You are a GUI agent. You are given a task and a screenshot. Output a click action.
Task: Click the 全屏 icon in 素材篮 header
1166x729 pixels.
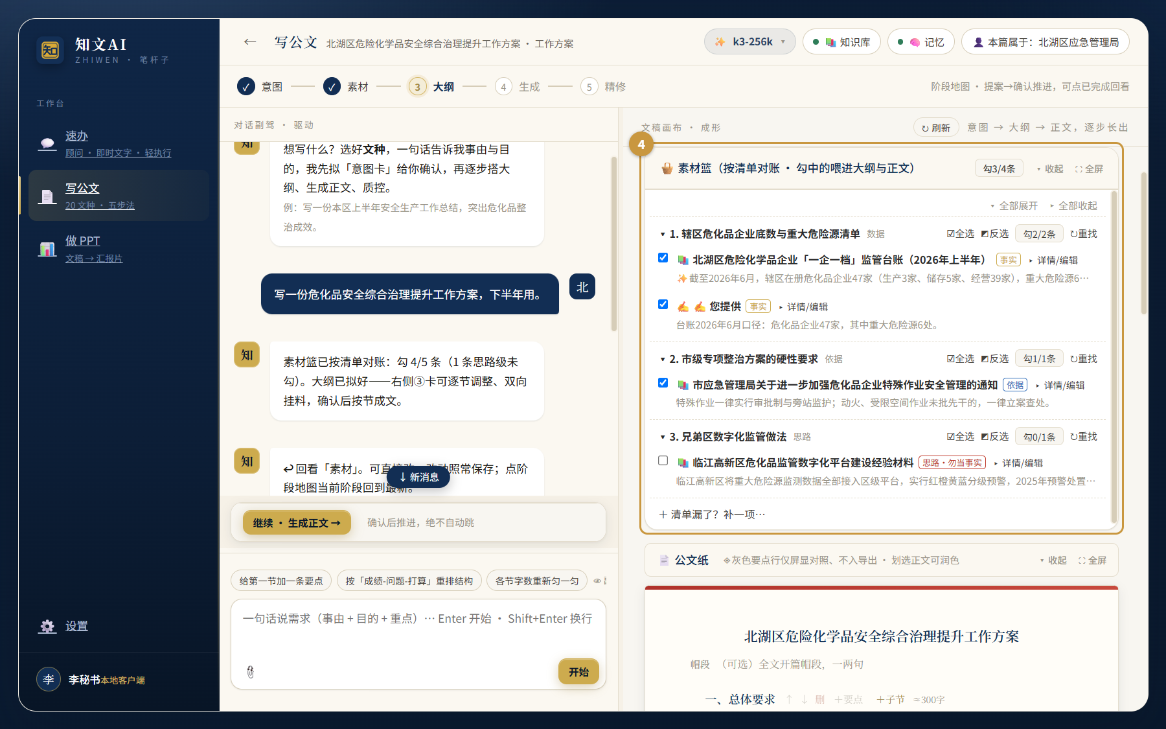pos(1090,168)
